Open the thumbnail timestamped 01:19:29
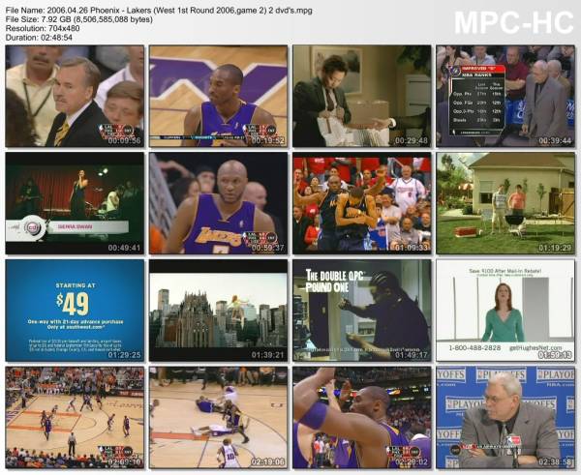The height and width of the screenshot is (475, 581). pyautogui.click(x=505, y=203)
